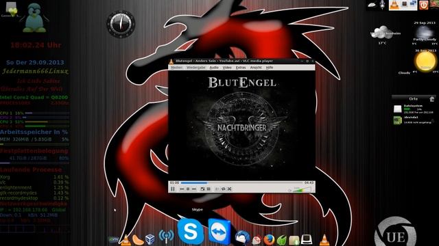Show the VLC playlist button
Screen dimensions: 439x246
click(217, 189)
